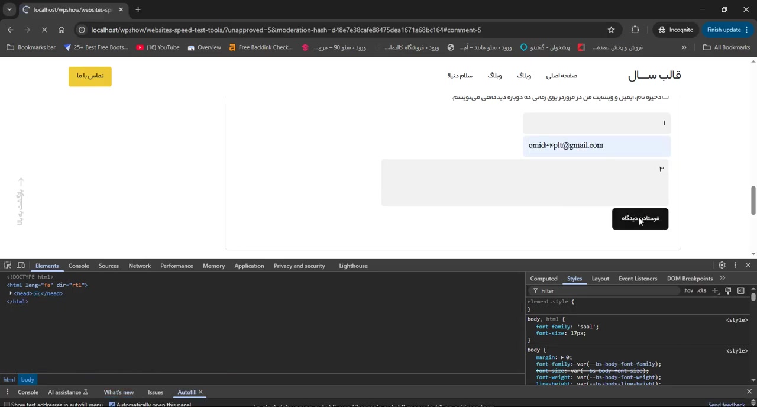This screenshot has height=407, width=757.
Task: Toggle the :hov element state button
Action: pyautogui.click(x=688, y=291)
